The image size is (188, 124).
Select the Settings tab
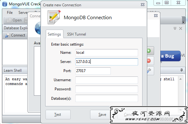tap(54, 34)
